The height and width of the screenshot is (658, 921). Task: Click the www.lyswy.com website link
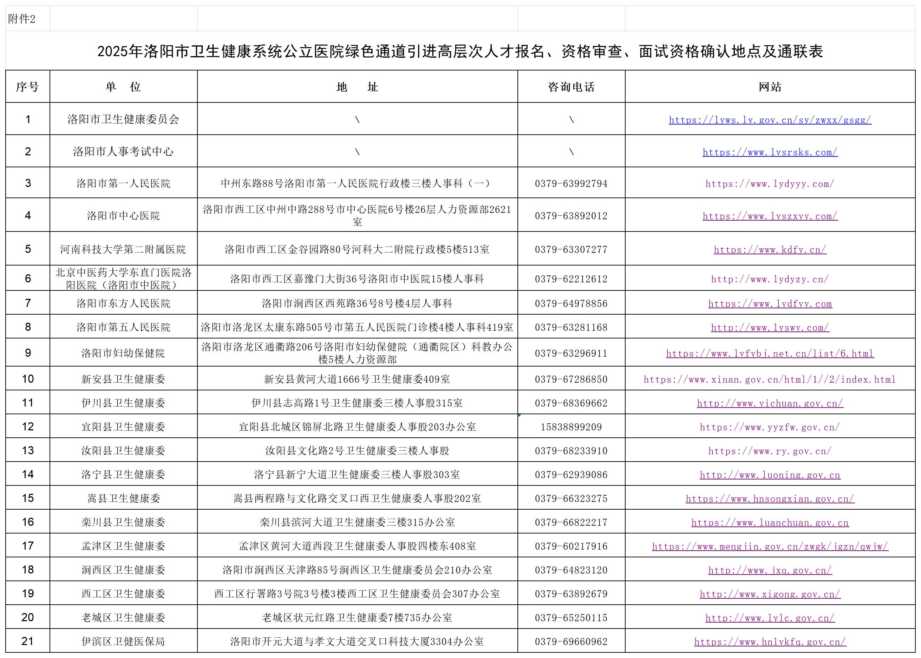[x=770, y=328]
